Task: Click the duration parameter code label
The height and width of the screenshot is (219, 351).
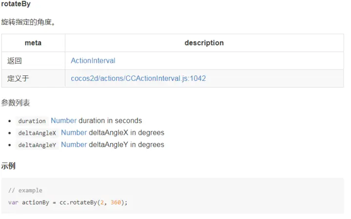Action: click(32, 121)
